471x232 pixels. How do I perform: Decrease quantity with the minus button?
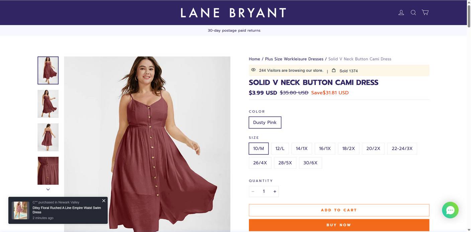(253, 192)
